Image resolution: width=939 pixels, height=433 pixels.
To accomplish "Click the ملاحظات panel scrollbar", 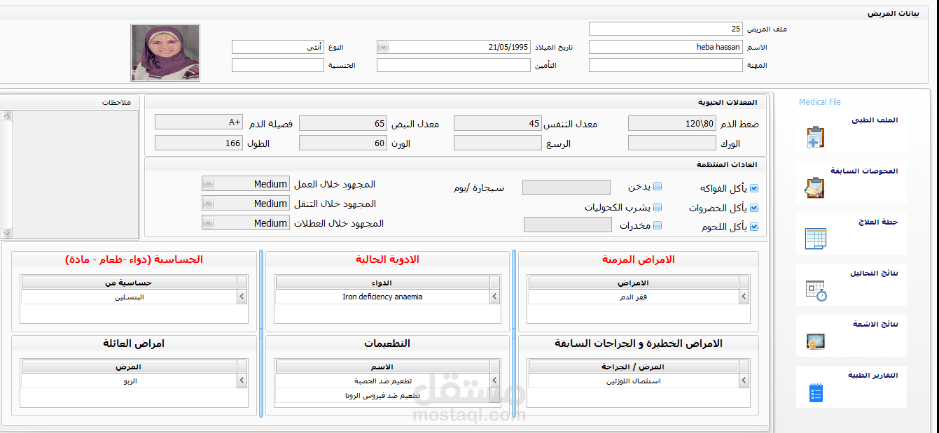I will [x=7, y=168].
